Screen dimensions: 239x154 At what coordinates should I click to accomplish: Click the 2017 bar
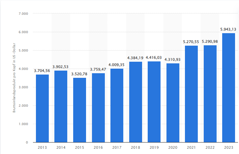point(117,105)
